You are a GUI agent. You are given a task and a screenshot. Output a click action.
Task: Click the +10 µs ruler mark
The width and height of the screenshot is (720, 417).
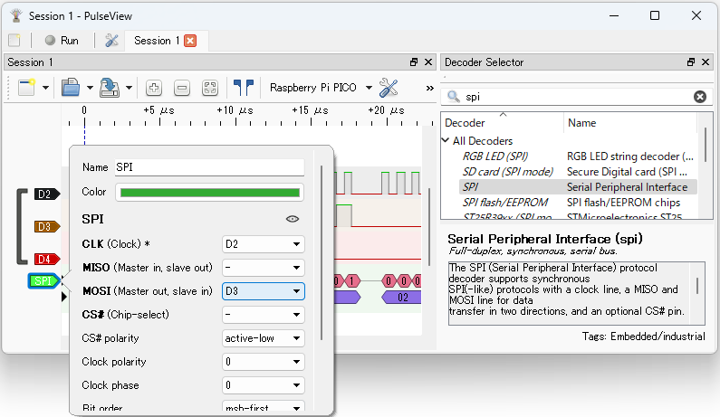pyautogui.click(x=235, y=110)
